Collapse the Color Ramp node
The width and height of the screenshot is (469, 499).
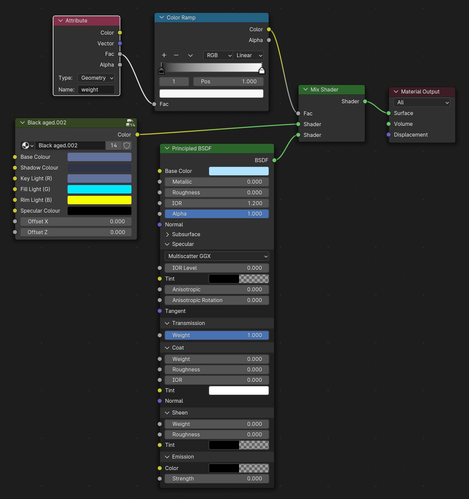click(x=162, y=17)
